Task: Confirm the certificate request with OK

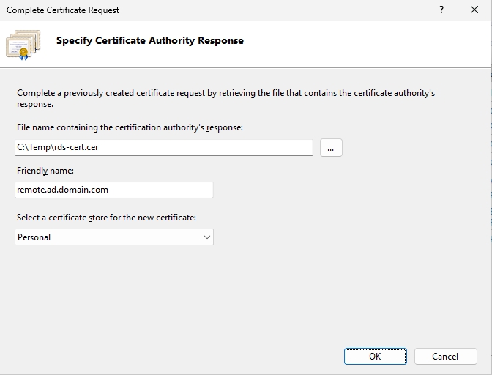Action: click(375, 357)
